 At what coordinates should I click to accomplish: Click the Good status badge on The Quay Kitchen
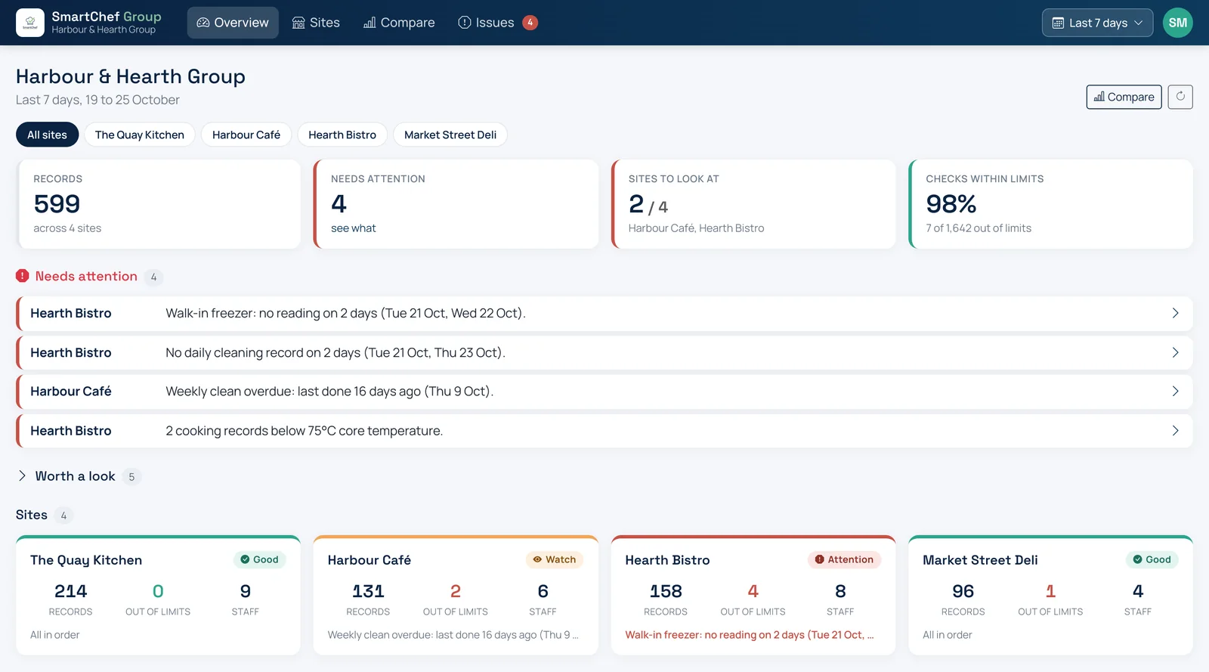259,559
